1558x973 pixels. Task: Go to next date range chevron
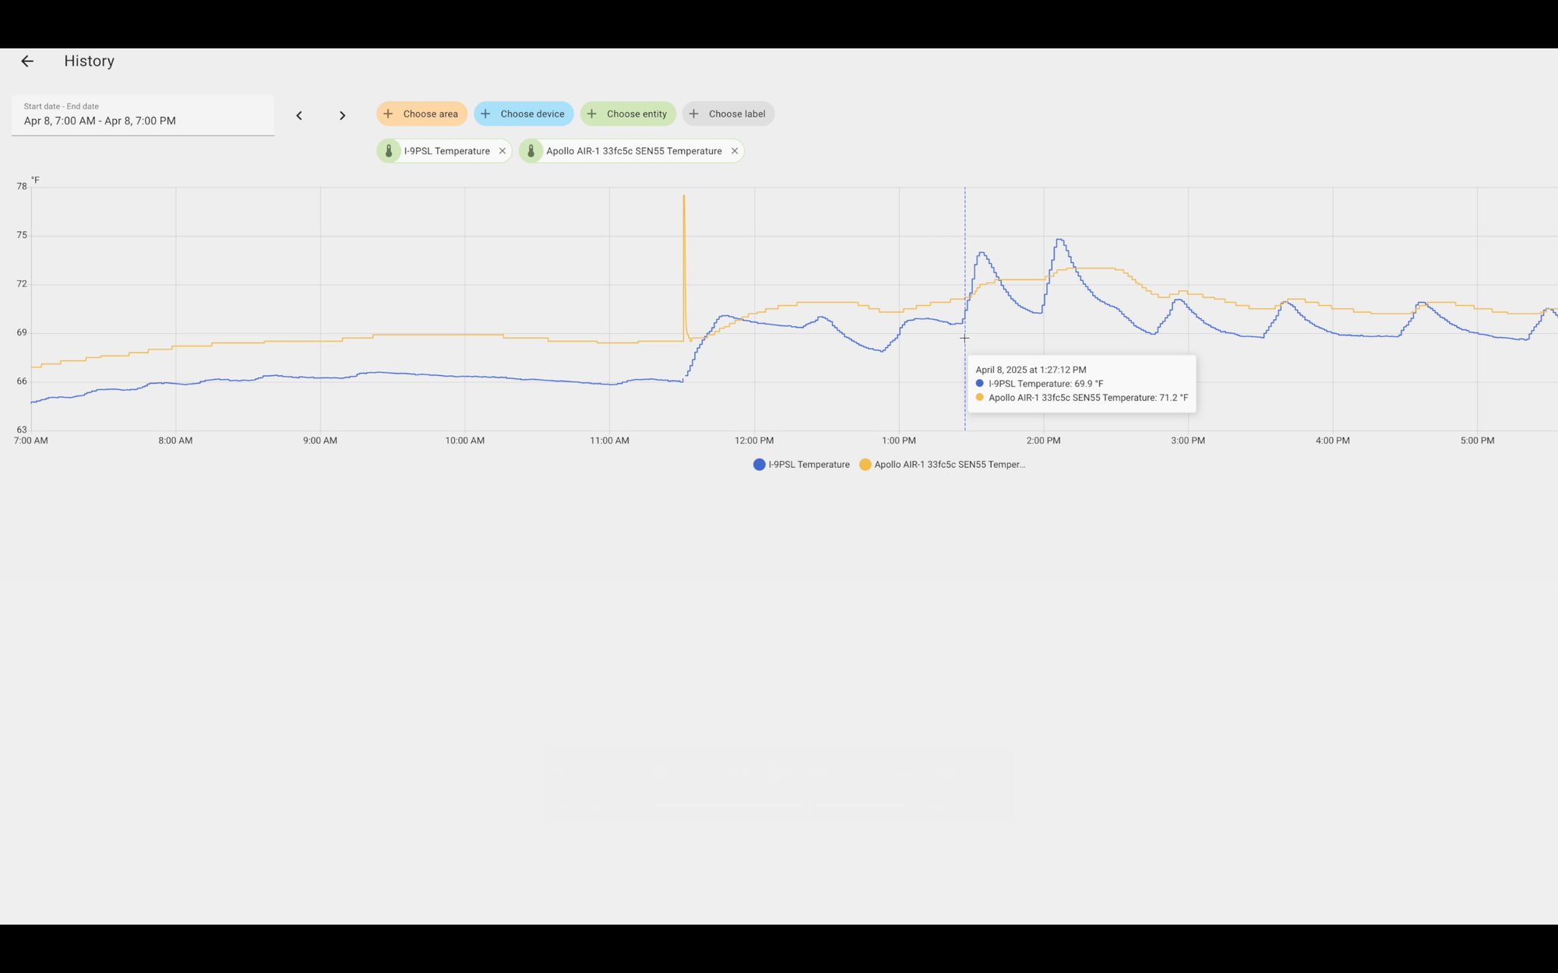[342, 115]
